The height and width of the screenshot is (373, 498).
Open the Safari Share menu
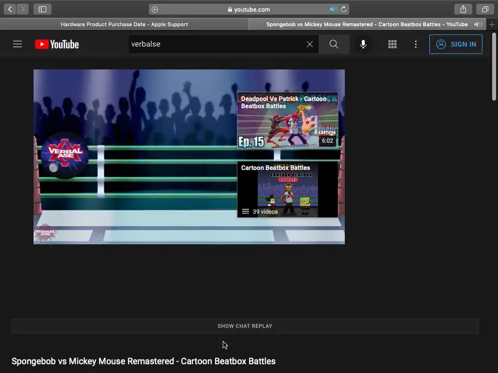point(463,9)
